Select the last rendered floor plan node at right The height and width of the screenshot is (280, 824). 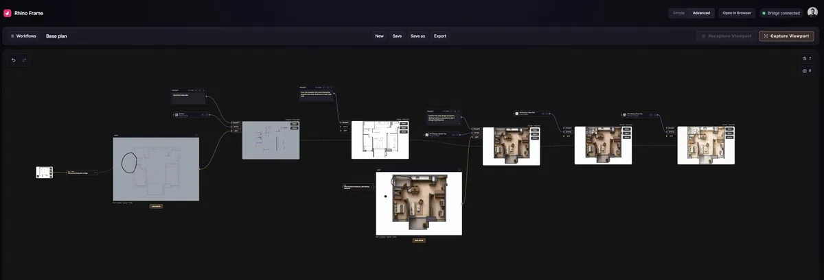706,144
